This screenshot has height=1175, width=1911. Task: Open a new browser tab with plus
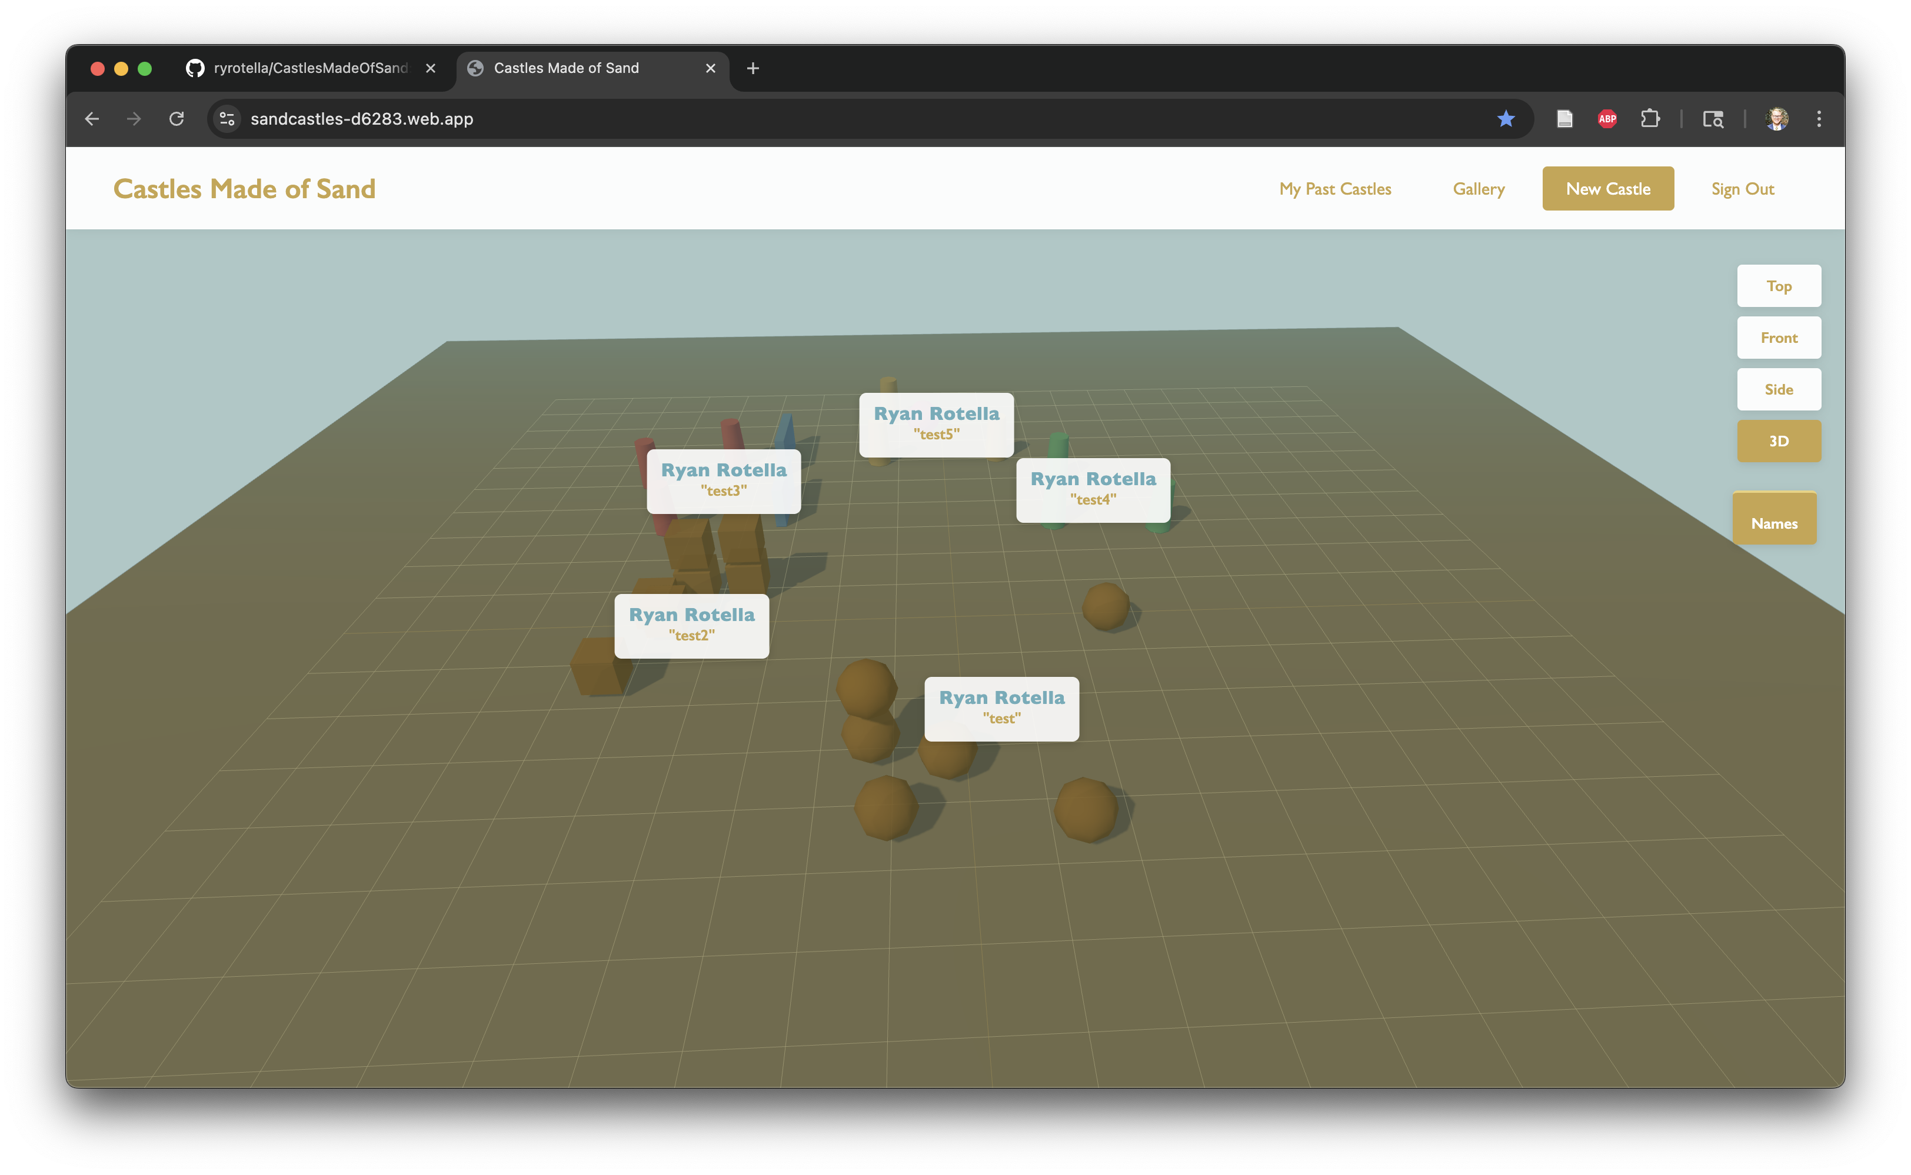tap(753, 68)
